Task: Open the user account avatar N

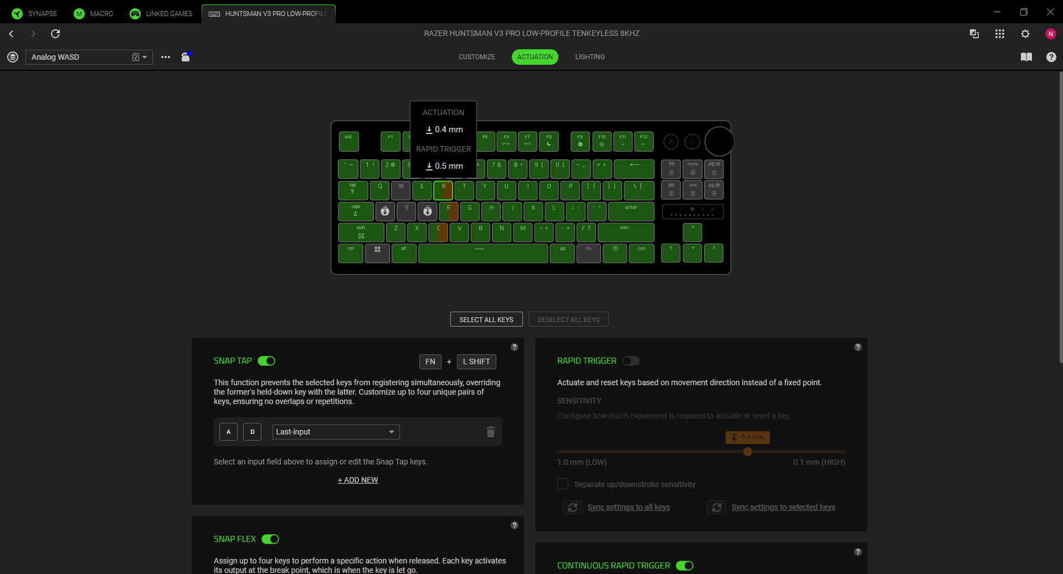Action: tap(1051, 34)
